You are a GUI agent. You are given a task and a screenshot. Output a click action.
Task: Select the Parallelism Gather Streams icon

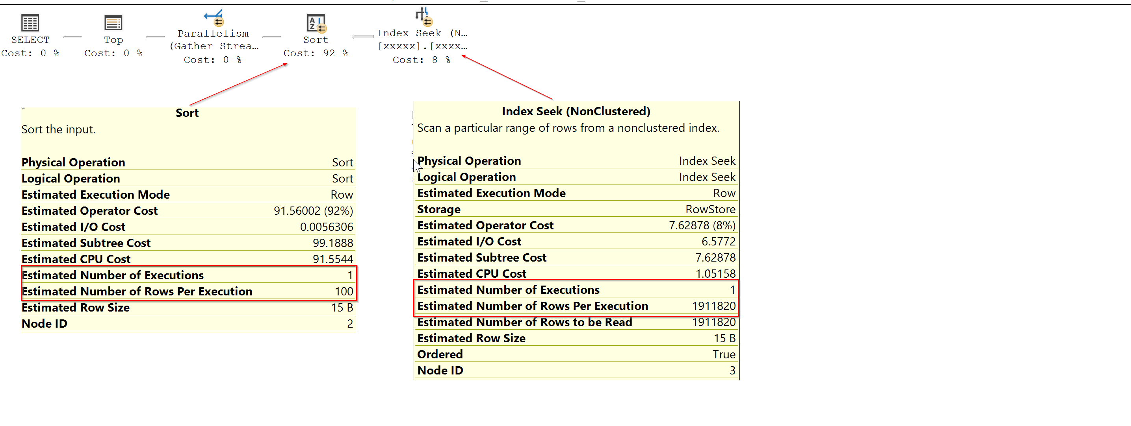point(214,18)
